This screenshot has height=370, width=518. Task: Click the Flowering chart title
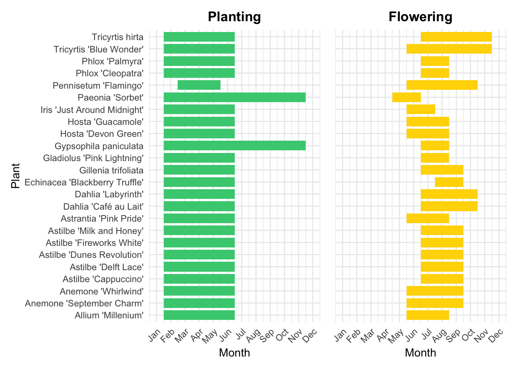click(x=420, y=17)
